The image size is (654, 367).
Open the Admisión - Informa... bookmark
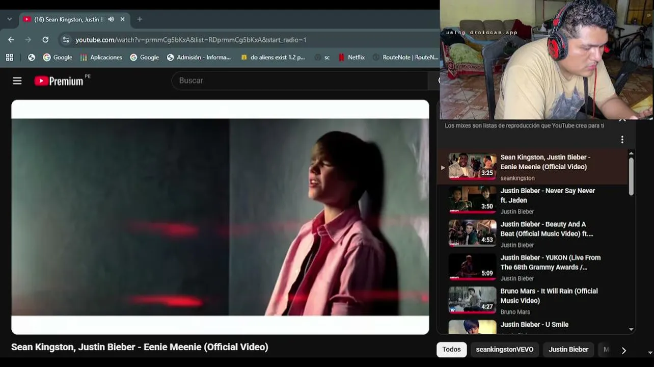199,58
